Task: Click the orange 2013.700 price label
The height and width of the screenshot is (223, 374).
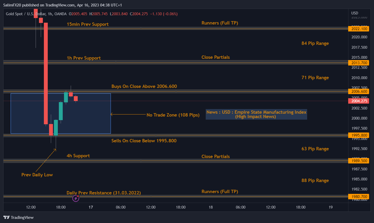Action: 359,63
